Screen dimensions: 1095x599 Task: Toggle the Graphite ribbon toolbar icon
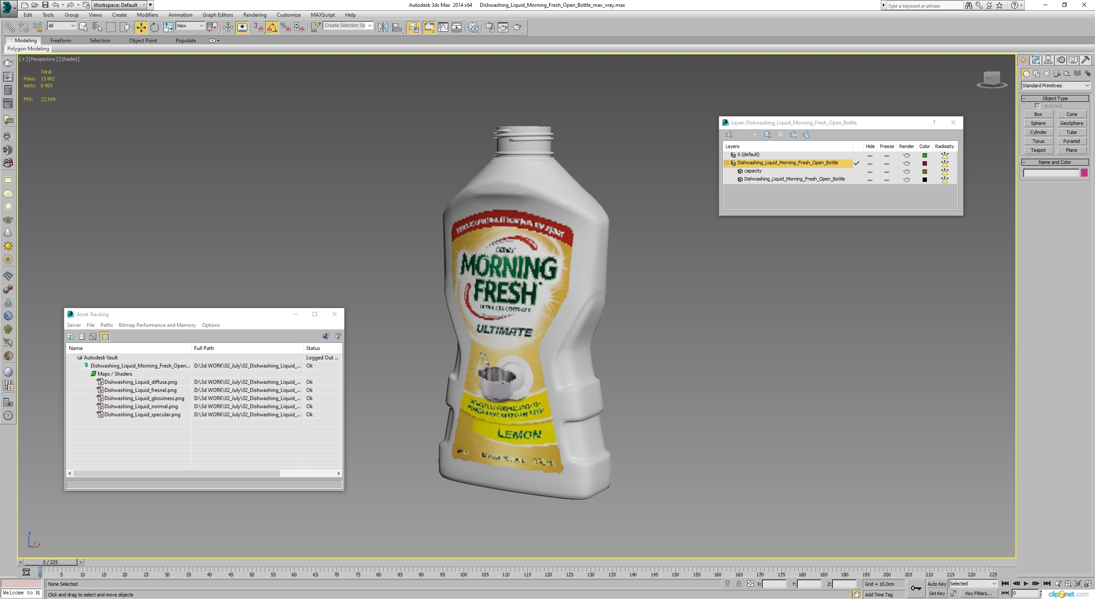(429, 27)
